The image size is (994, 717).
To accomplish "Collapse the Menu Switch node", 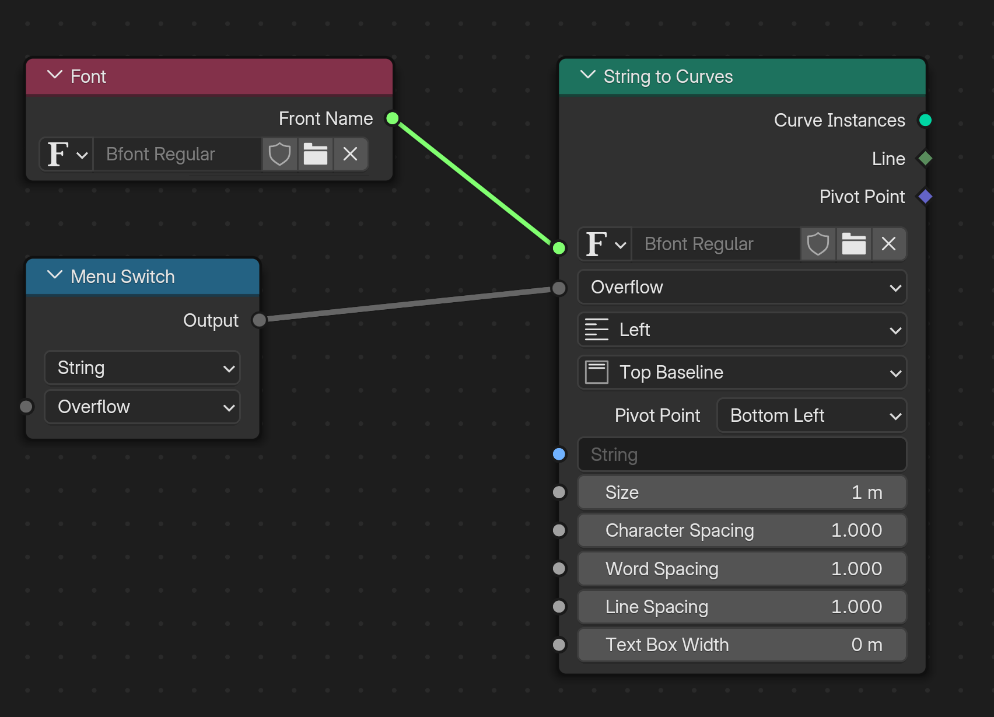I will tap(55, 275).
